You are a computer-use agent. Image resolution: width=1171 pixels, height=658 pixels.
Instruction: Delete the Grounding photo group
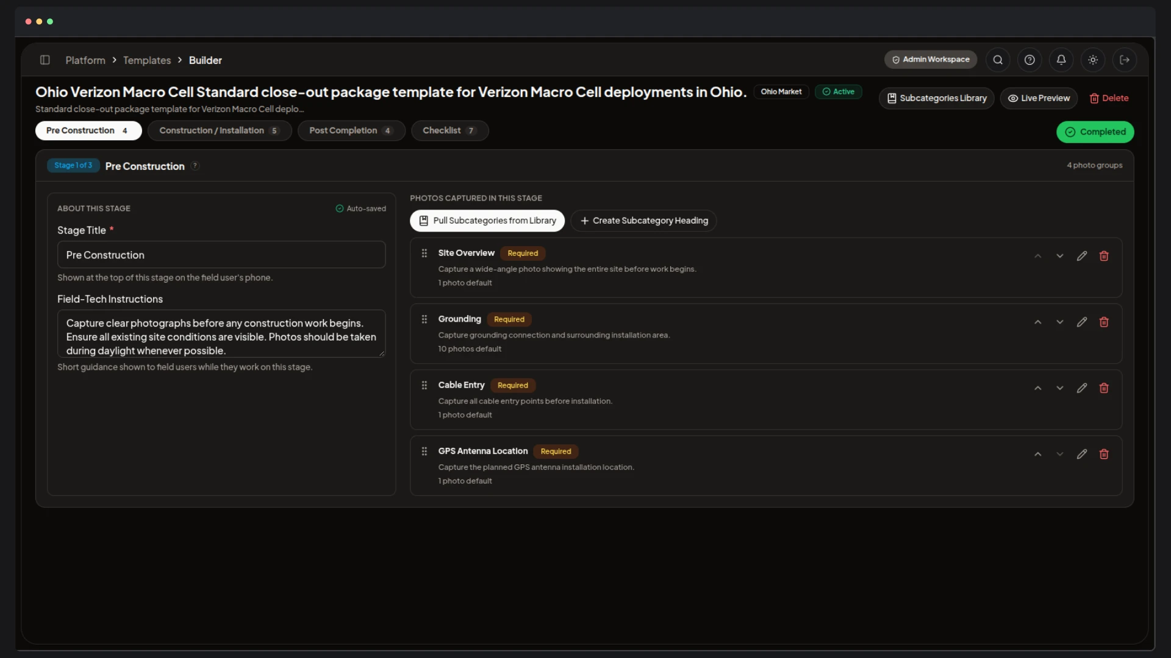pos(1104,322)
